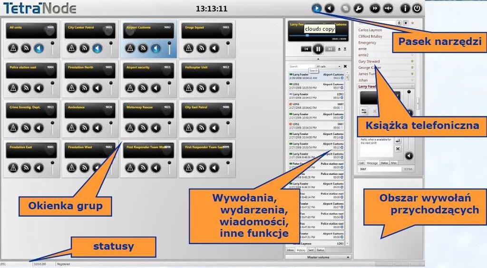Click the enter-arrow send icon beside message box
Image resolution: width=487 pixels, height=268 pixels.
398,141
